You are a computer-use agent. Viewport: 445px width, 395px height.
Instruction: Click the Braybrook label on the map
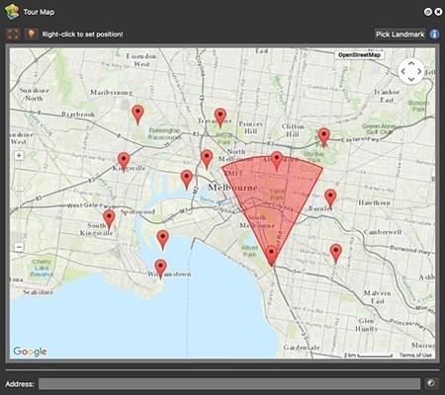point(78,115)
